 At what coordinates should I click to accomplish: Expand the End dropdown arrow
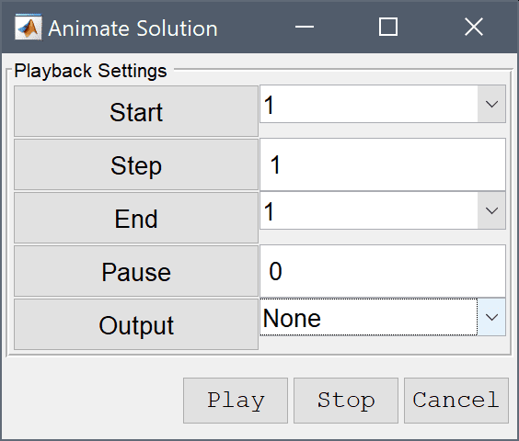(x=491, y=210)
